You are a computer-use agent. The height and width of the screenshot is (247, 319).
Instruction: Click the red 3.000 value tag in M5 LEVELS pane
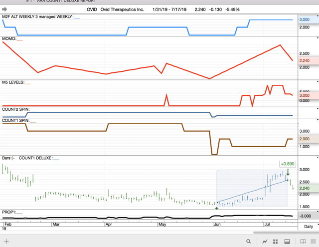tap(308, 95)
